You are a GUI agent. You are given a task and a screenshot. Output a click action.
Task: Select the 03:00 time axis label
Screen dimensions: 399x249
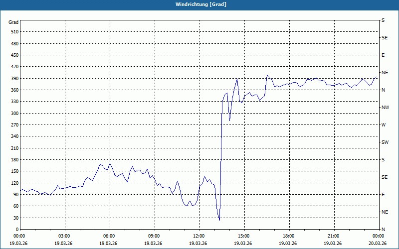65,236
